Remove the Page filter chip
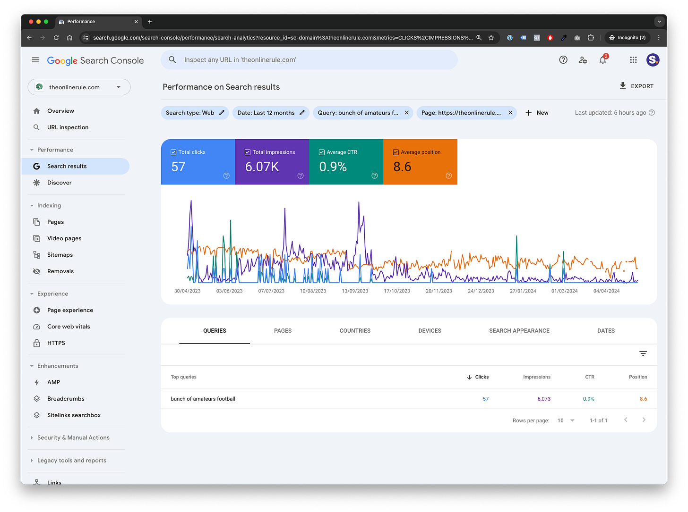The height and width of the screenshot is (512, 688). (510, 113)
